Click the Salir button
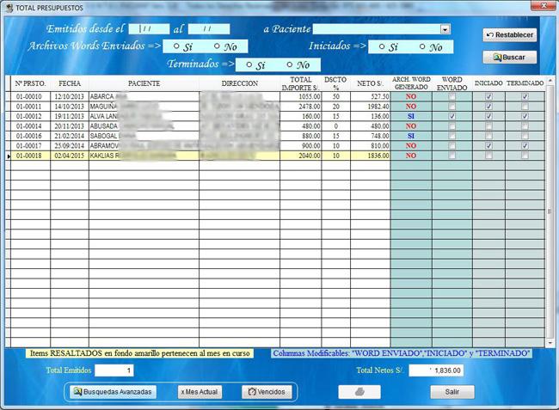The image size is (559, 410). [452, 392]
